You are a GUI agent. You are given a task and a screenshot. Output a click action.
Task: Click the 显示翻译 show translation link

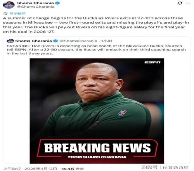(17, 13)
